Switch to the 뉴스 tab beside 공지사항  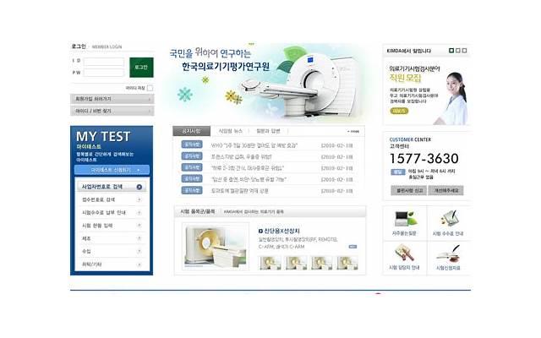point(231,131)
